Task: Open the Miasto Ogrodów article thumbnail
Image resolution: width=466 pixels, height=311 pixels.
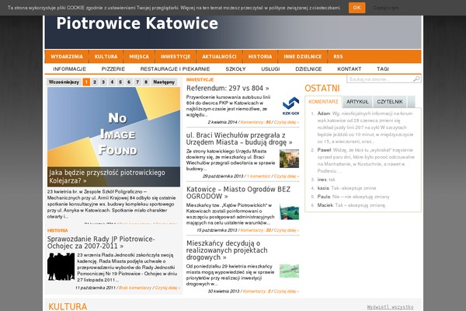Action: (289, 212)
